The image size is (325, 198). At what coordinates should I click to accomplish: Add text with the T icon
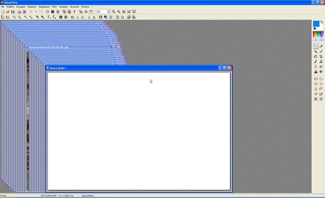(74, 12)
